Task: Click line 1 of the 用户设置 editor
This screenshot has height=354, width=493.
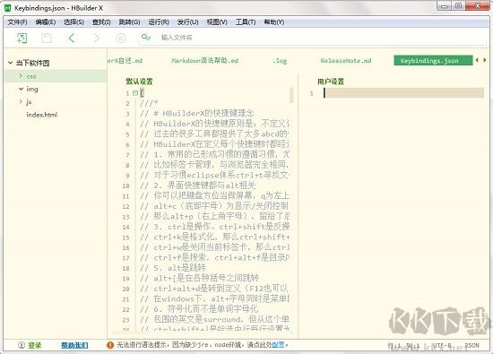Action: click(403, 92)
